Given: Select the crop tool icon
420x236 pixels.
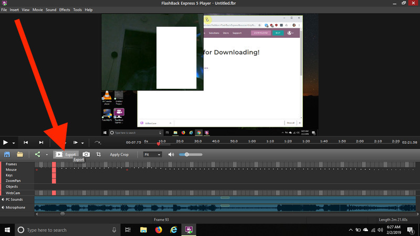Looking at the screenshot, I should click(x=98, y=155).
